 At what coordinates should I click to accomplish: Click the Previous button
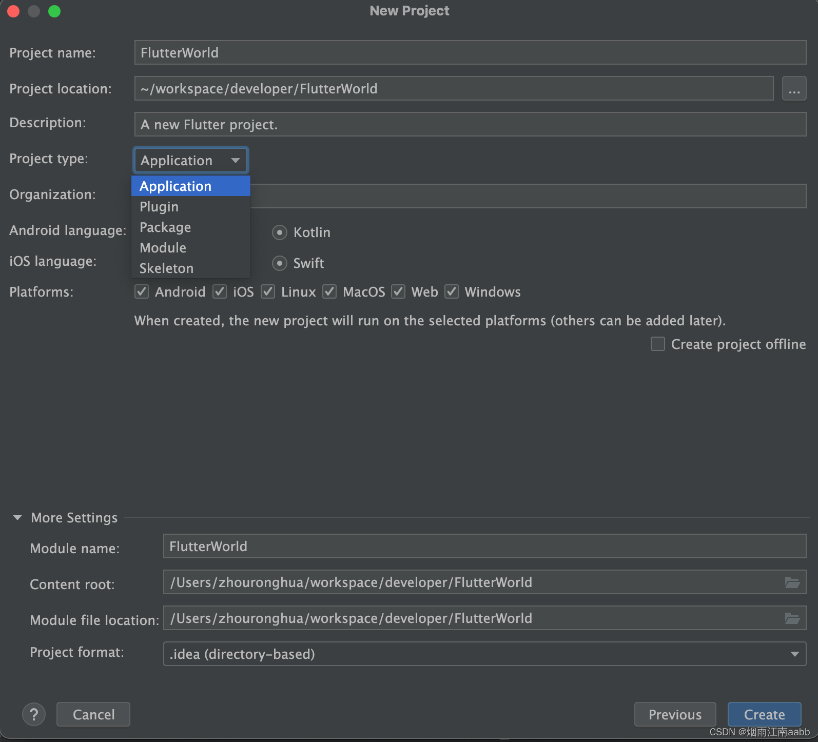pyautogui.click(x=675, y=714)
